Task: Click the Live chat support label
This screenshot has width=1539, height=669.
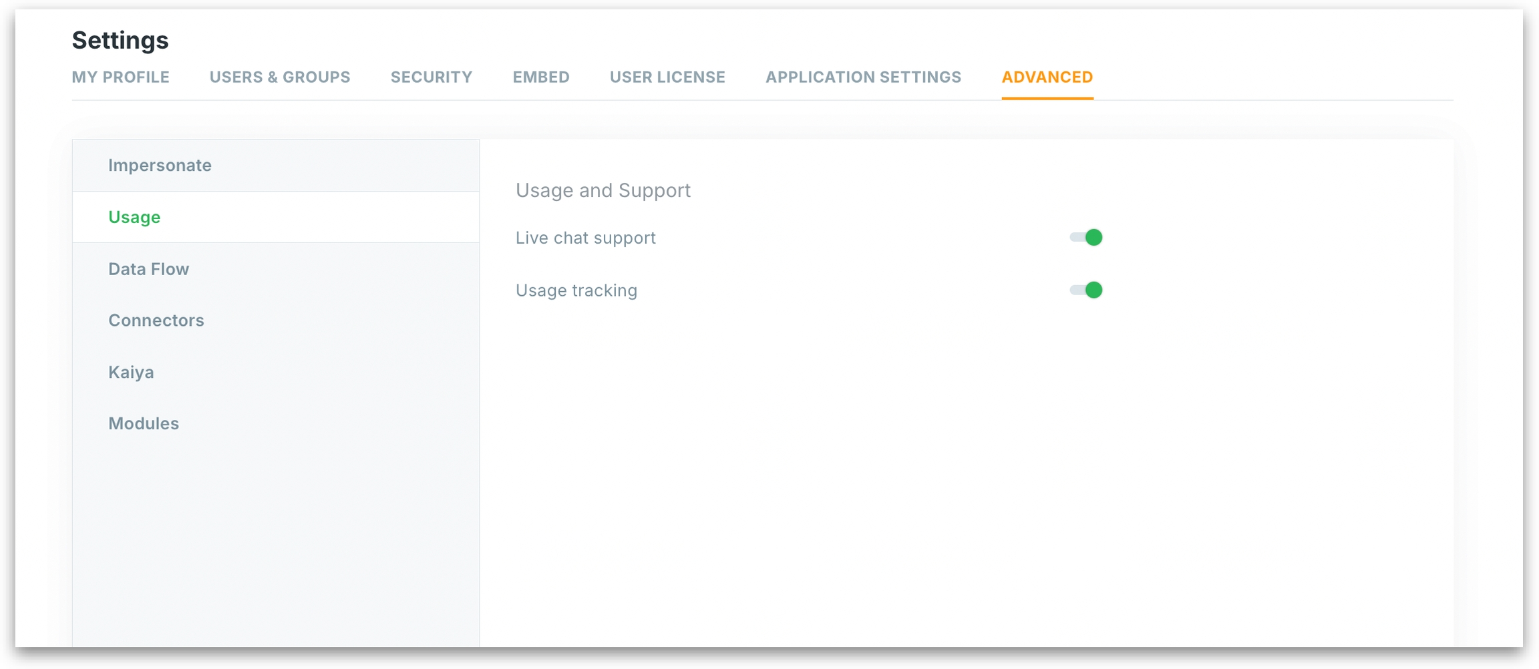Action: (x=585, y=238)
